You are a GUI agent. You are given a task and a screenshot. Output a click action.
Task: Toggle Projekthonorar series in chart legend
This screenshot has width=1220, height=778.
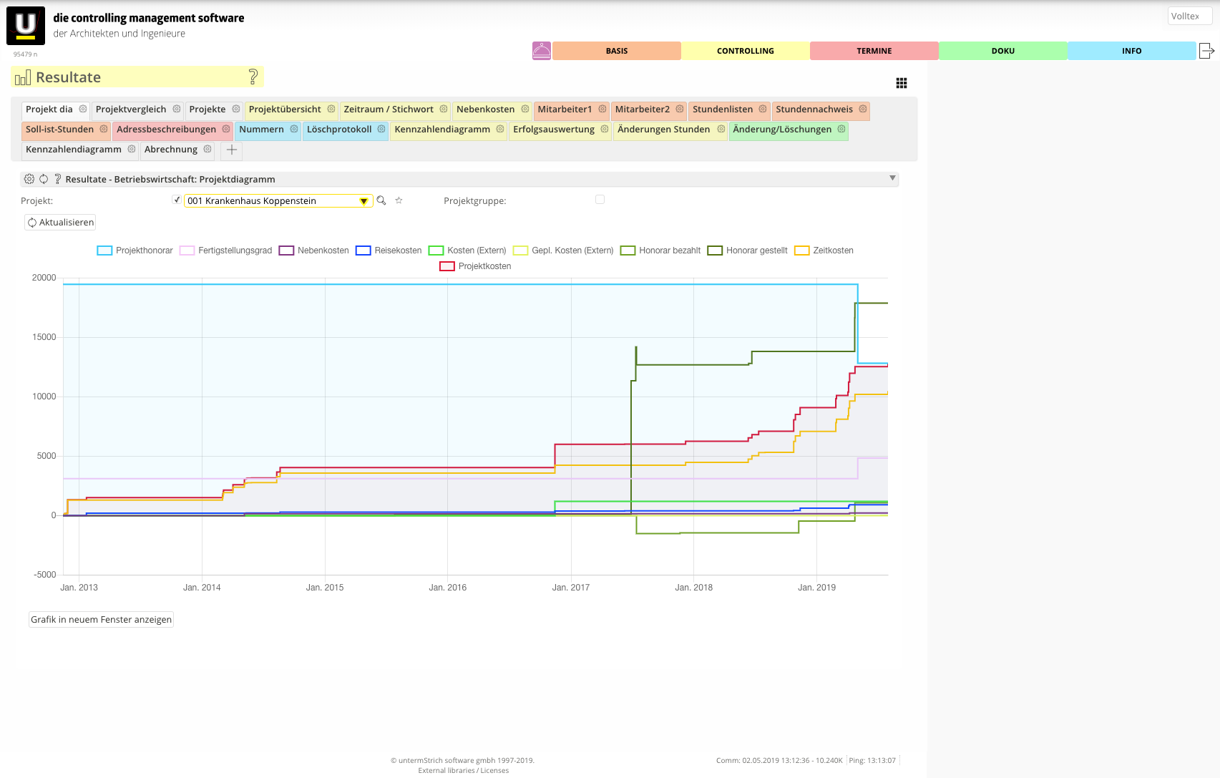105,251
